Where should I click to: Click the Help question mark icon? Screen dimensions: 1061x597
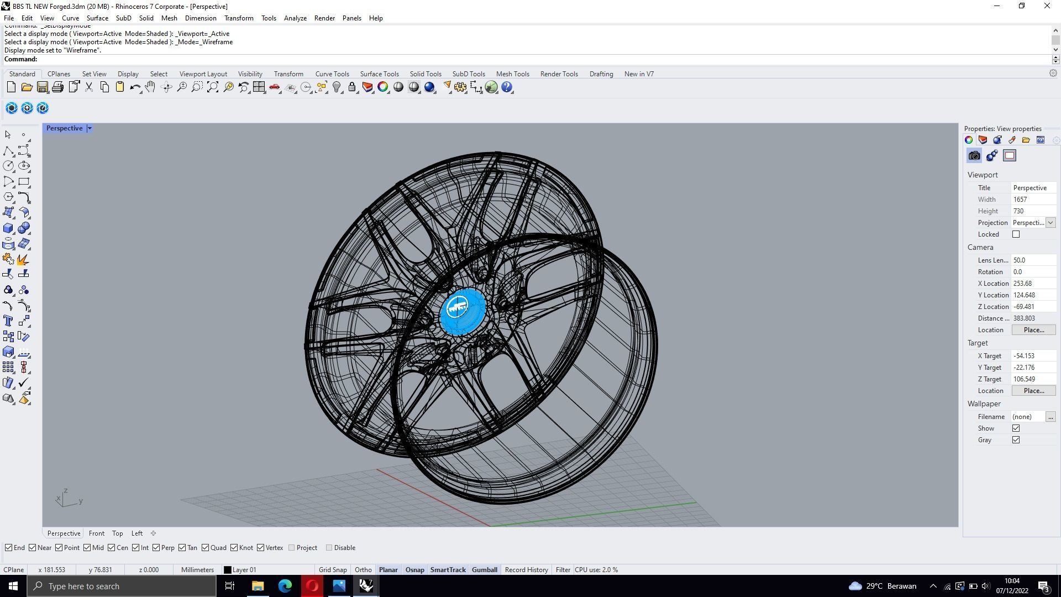(507, 87)
